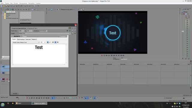Screen dimensions: 192x108
Task: Click Play on the bottom timeline transport
Action: click(34, 98)
